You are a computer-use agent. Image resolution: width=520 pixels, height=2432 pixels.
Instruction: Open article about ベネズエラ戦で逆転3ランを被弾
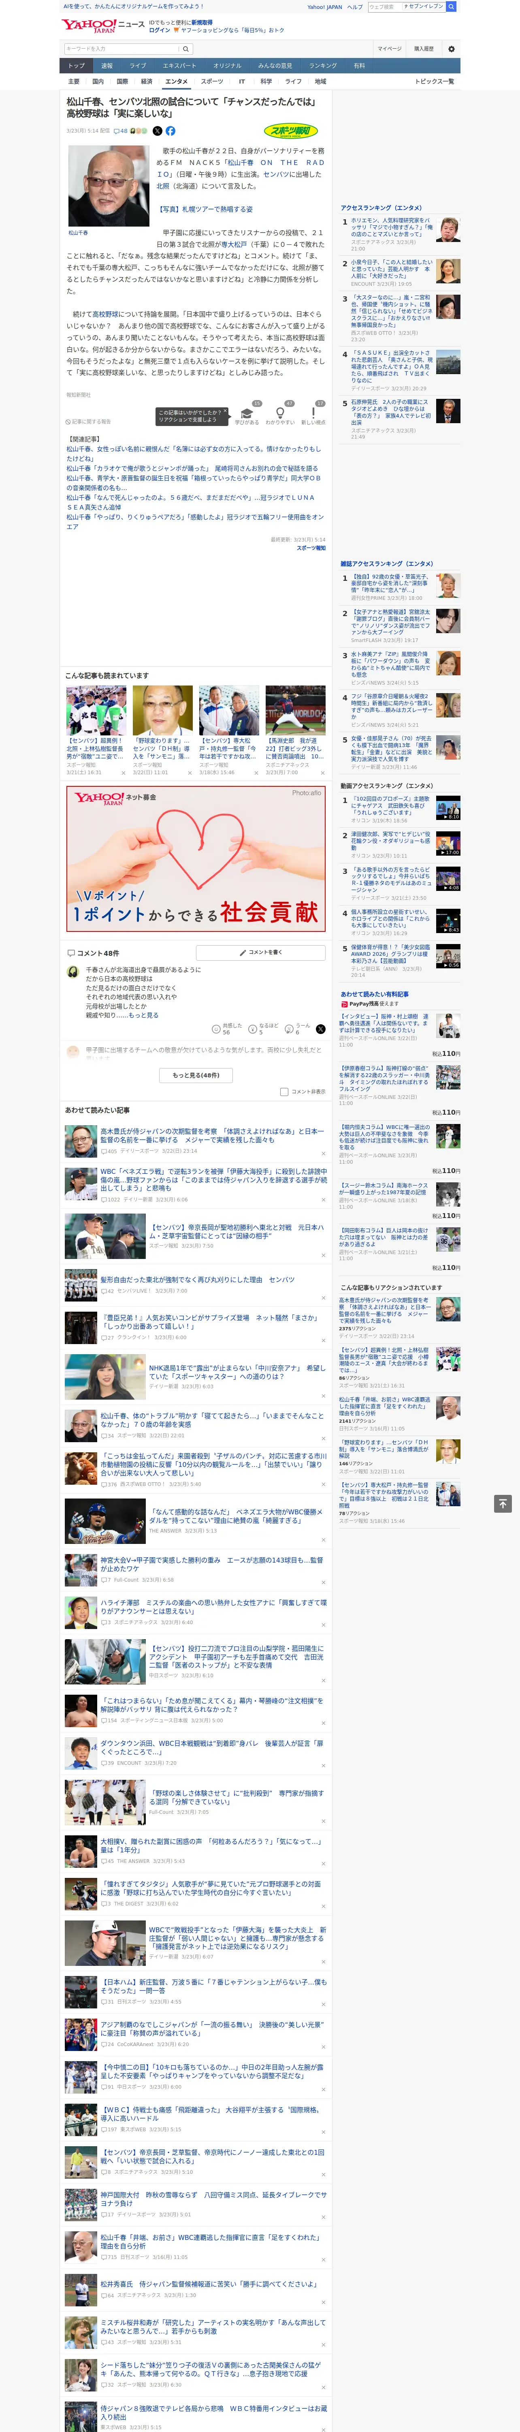pos(213,1179)
